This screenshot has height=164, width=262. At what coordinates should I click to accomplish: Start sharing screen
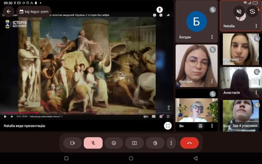[x=134, y=143]
